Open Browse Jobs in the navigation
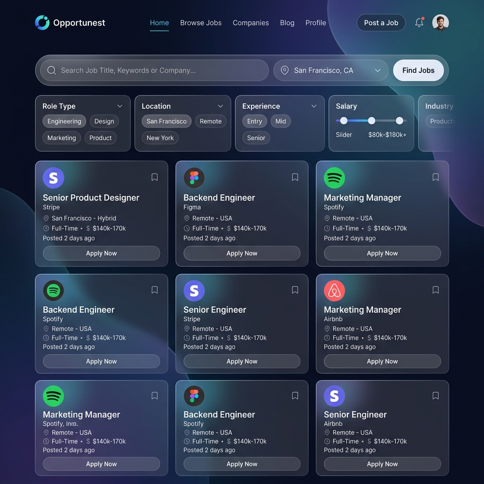Viewport: 484px width, 484px height. [200, 23]
